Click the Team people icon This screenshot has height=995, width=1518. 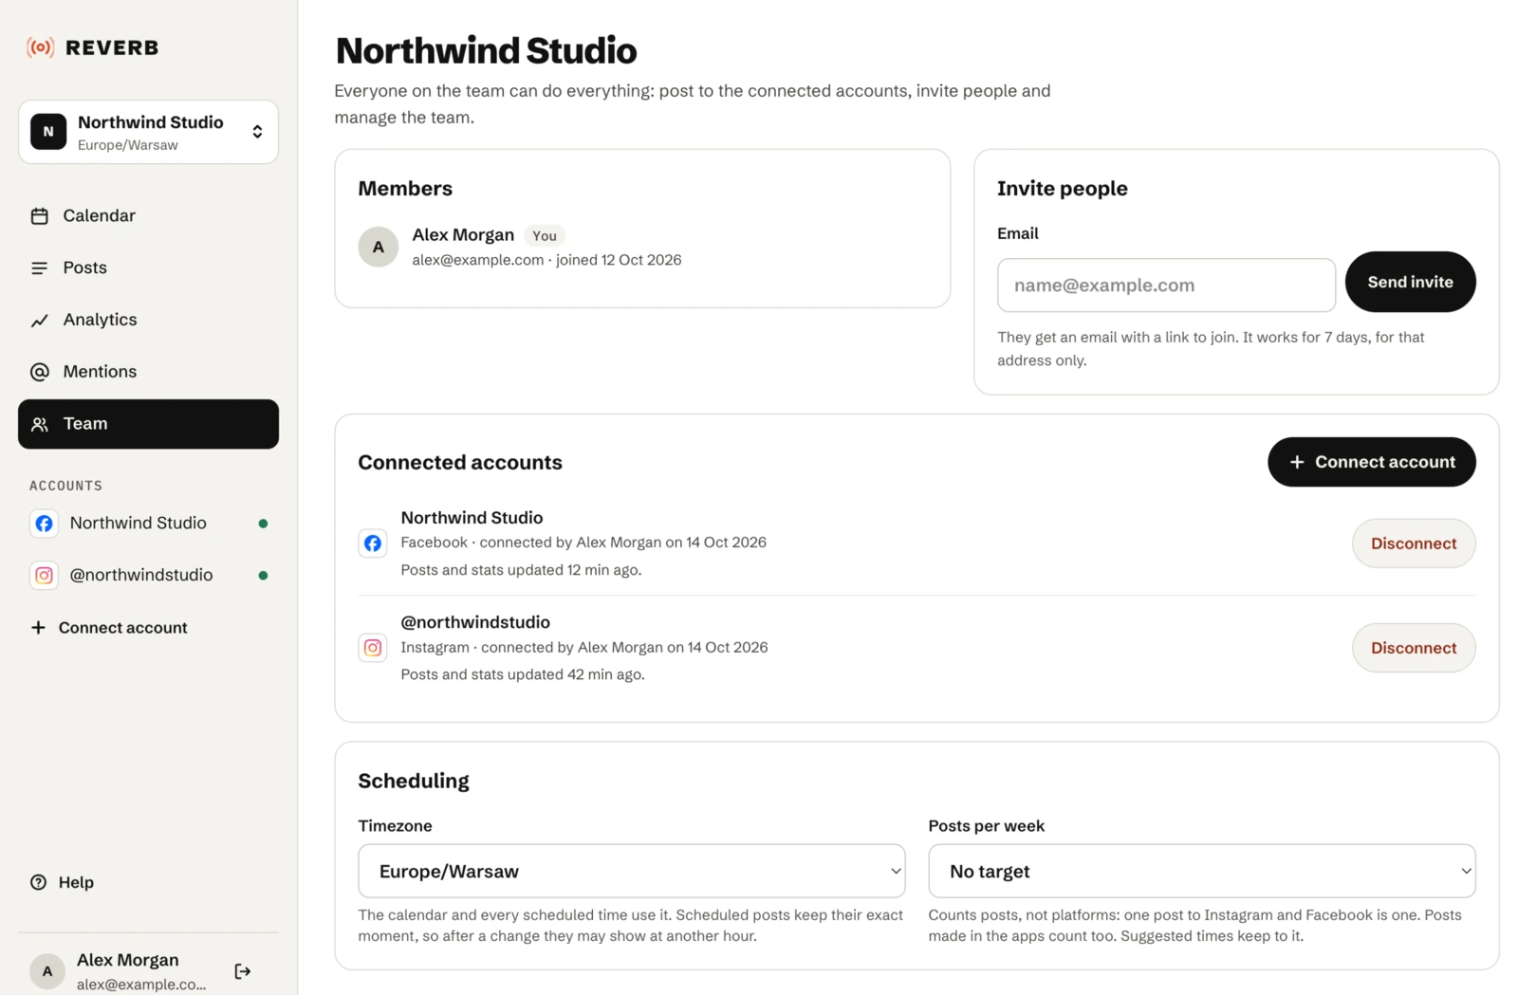[39, 424]
